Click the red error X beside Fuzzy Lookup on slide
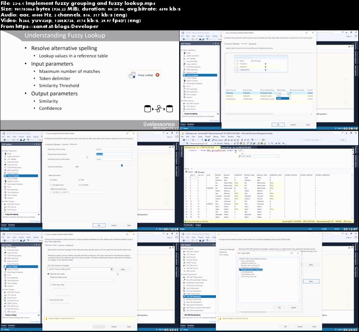 point(157,75)
